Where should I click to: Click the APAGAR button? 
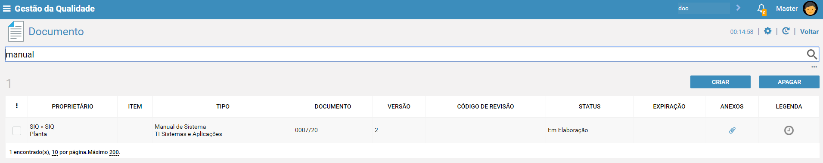(789, 82)
